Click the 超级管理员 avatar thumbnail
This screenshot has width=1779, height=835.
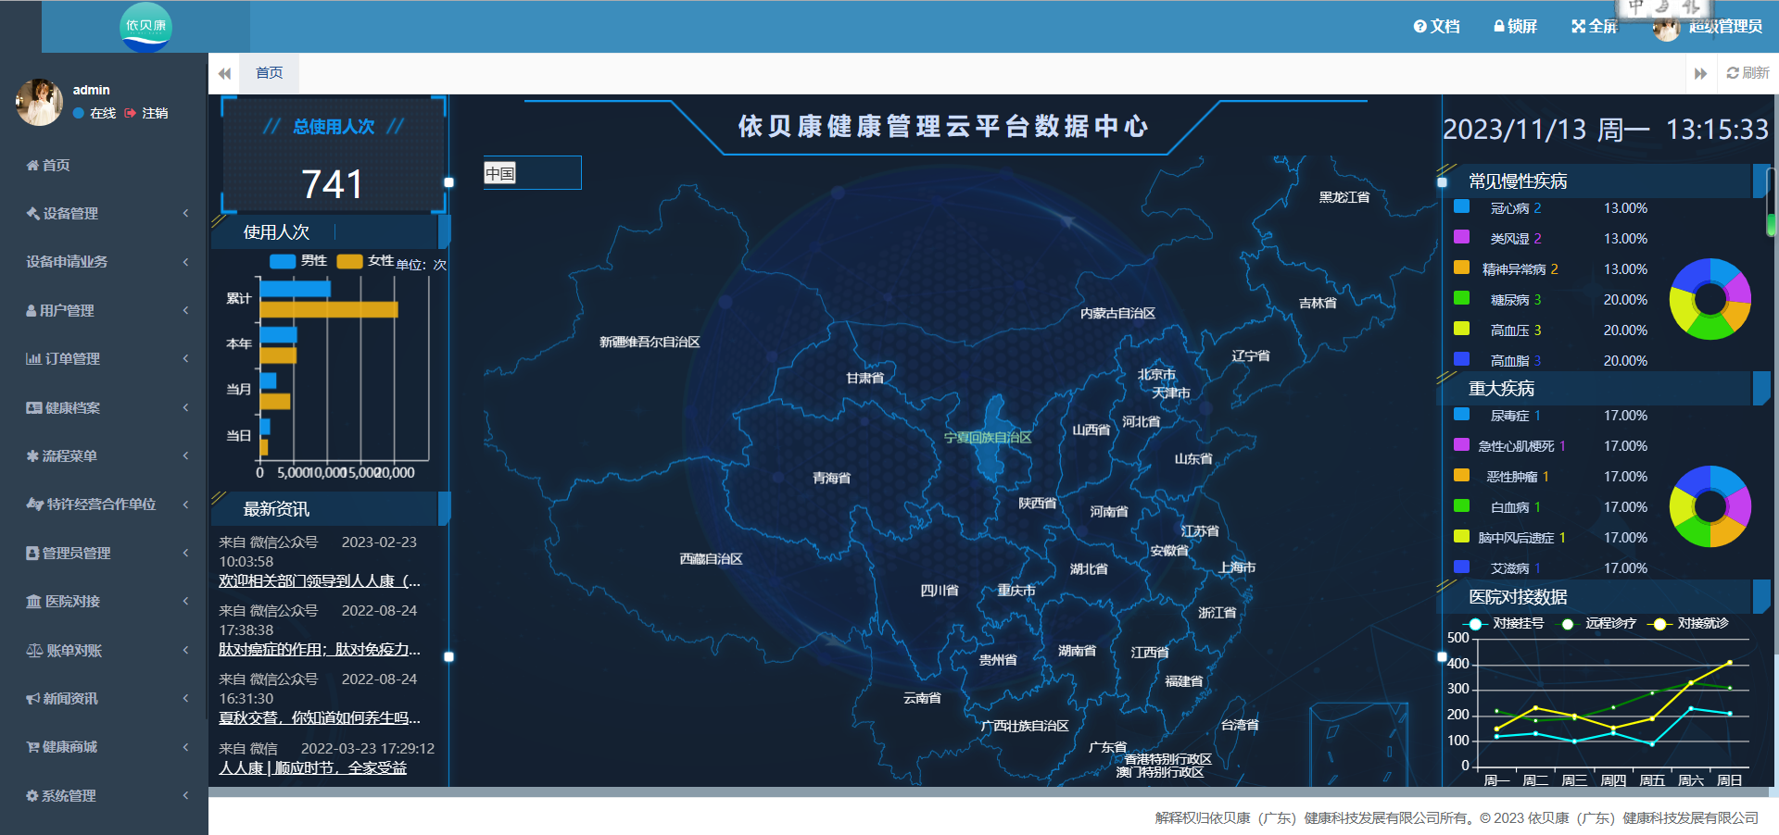click(1666, 28)
